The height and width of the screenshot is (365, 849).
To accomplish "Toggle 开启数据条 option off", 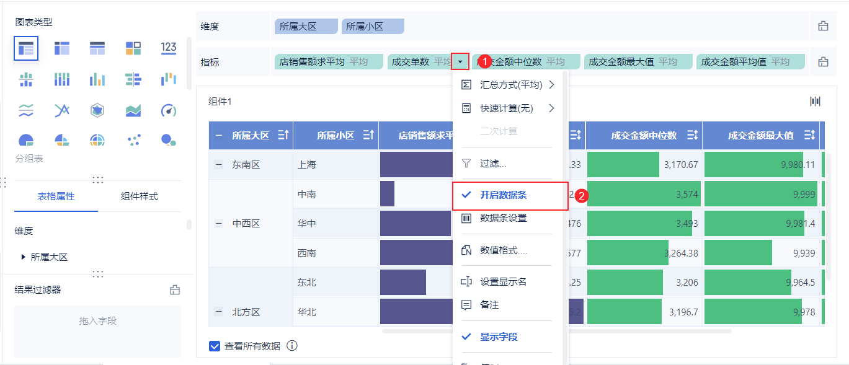I will coord(503,195).
